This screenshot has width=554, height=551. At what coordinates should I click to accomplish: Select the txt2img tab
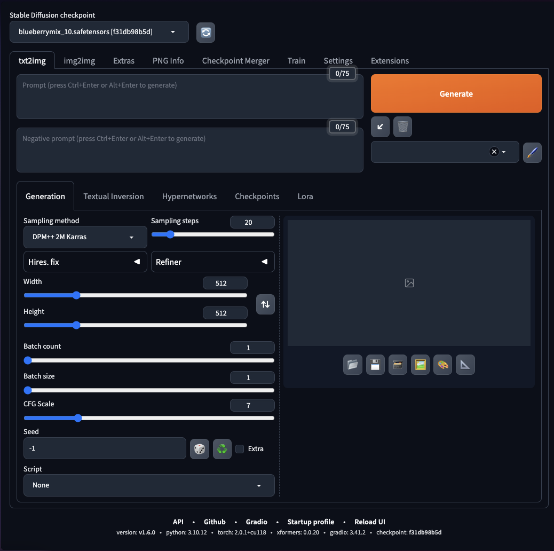coord(32,61)
